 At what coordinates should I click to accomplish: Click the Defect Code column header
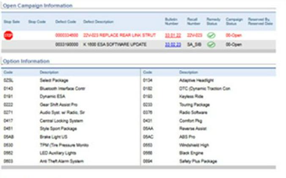pos(66,22)
